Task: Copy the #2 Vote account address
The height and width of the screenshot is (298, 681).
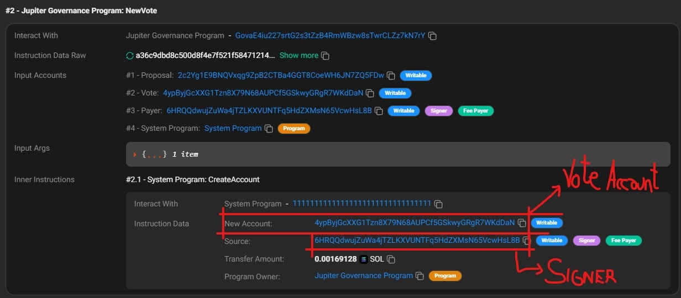Action: [x=370, y=93]
